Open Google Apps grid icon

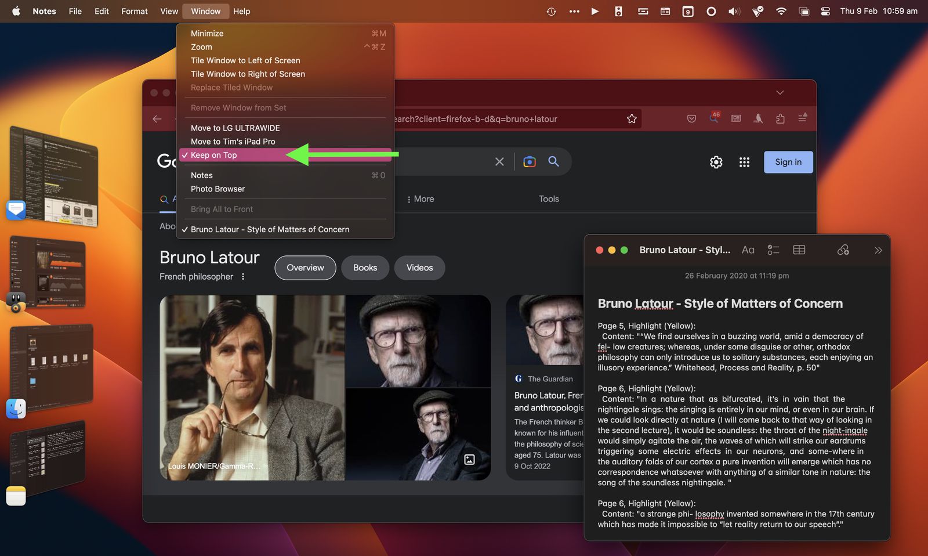coord(744,163)
